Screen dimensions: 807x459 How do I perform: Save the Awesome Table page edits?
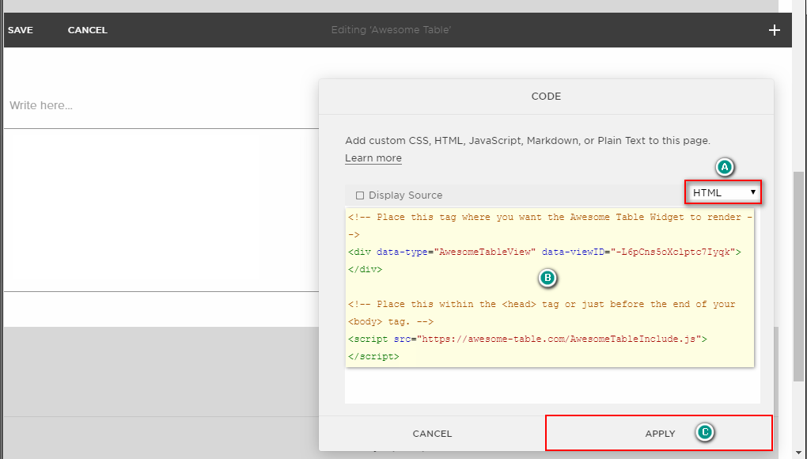pos(21,30)
